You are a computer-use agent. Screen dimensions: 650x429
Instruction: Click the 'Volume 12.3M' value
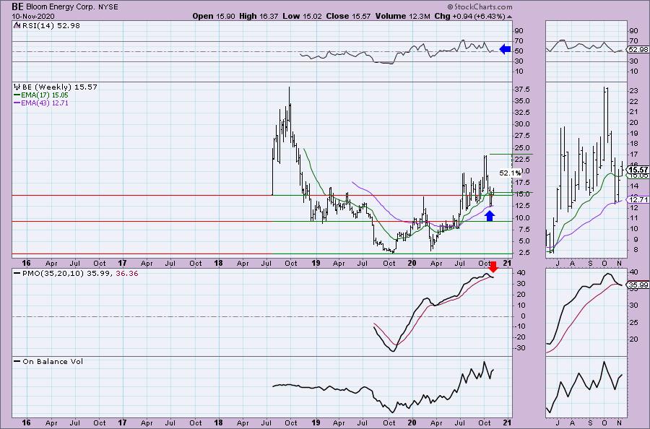(403, 16)
